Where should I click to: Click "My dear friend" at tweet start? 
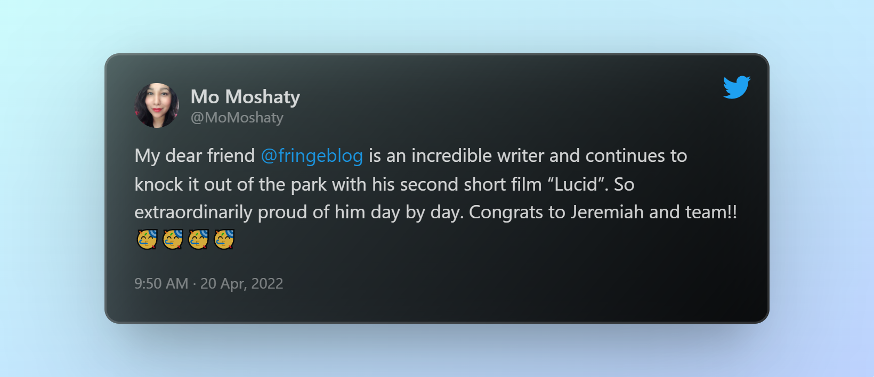[x=195, y=156]
